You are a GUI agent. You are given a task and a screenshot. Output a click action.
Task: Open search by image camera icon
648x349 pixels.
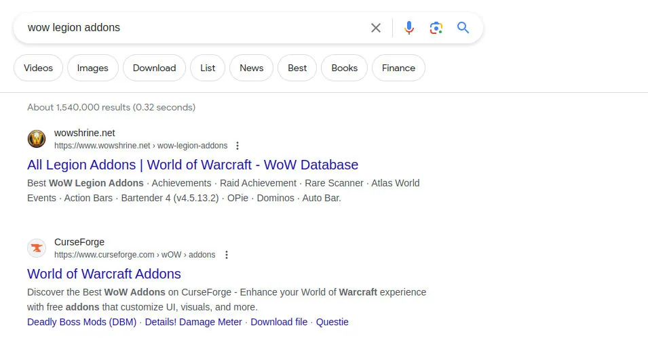436,28
